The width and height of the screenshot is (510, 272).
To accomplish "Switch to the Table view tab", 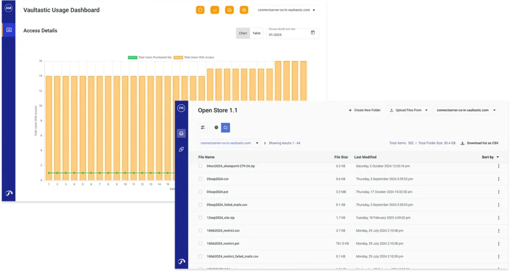I will (x=256, y=33).
